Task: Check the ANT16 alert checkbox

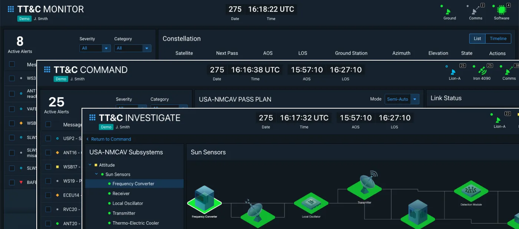Action: pos(48,153)
